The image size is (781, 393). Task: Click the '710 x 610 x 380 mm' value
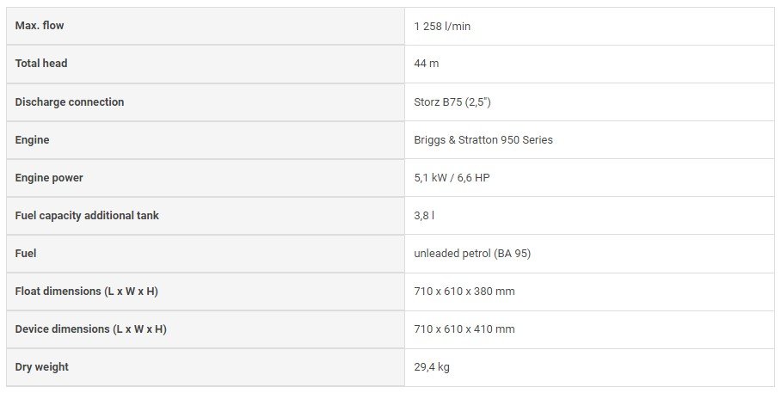[464, 292]
